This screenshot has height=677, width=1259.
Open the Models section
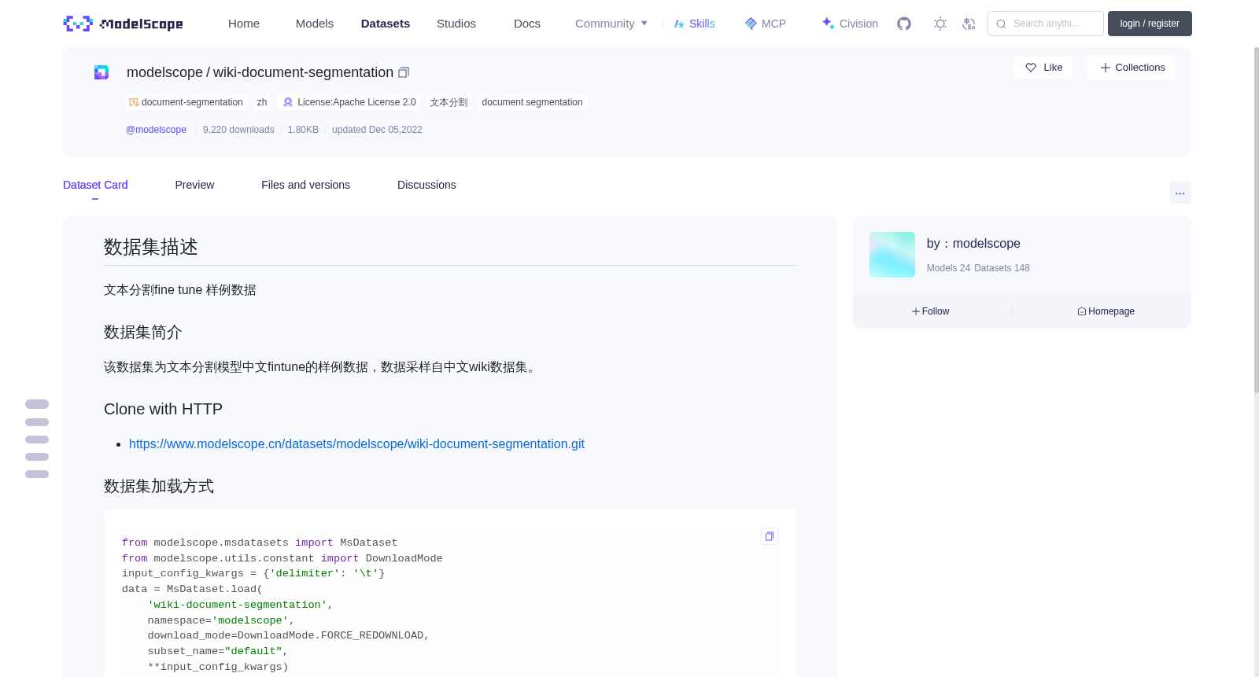pos(315,24)
